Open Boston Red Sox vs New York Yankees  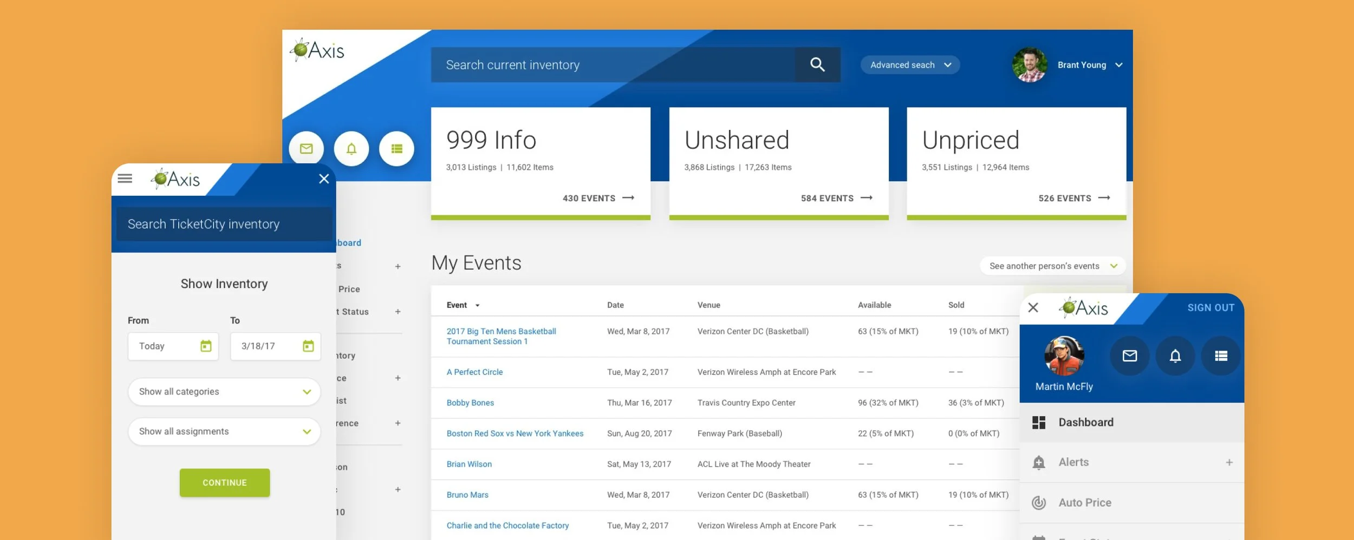pyautogui.click(x=515, y=433)
